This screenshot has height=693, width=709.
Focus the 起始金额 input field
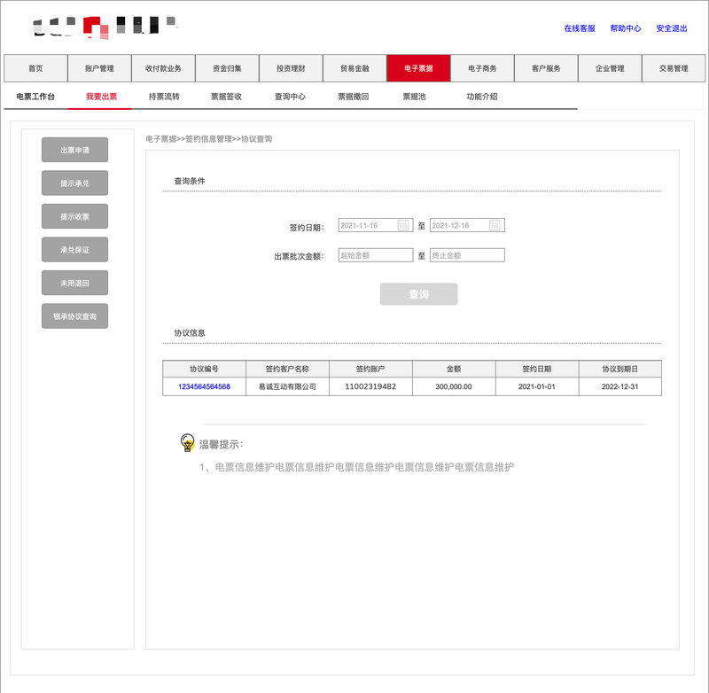coord(375,255)
